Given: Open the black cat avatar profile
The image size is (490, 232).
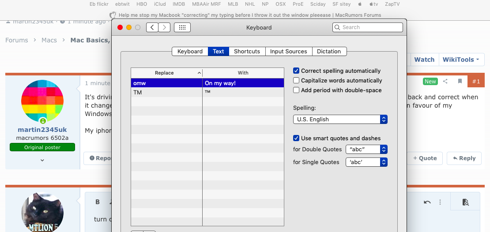Looking at the screenshot, I should [x=42, y=212].
